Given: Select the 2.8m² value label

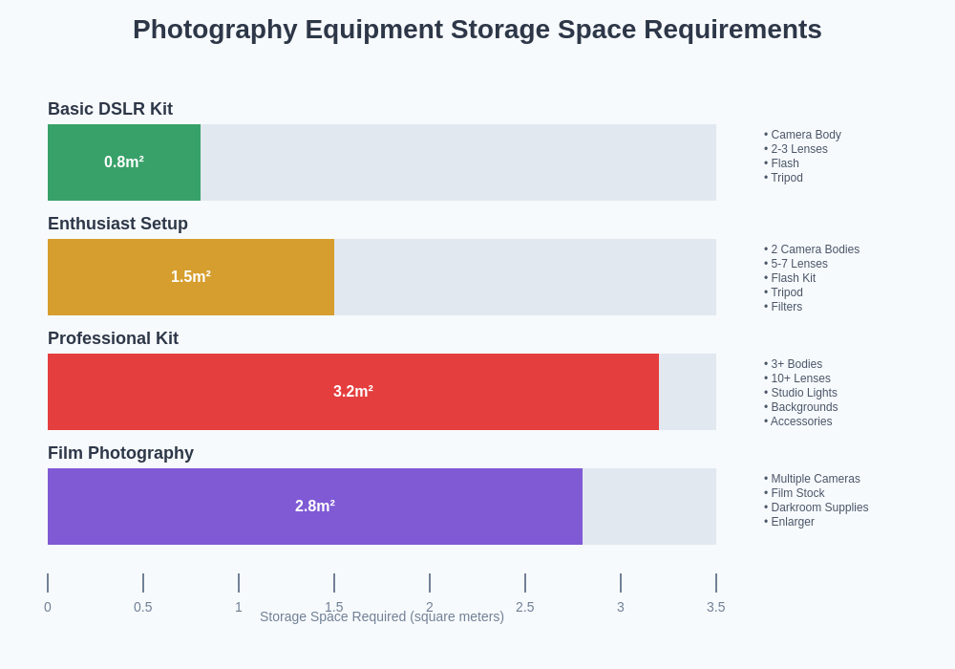Looking at the screenshot, I should coord(315,506).
